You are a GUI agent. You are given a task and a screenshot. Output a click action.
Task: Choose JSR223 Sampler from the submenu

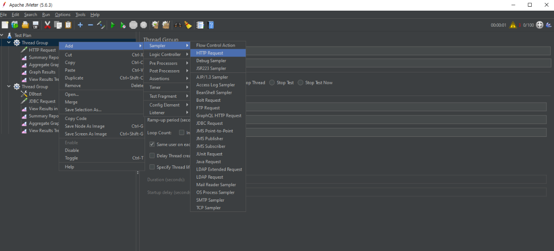click(218, 68)
